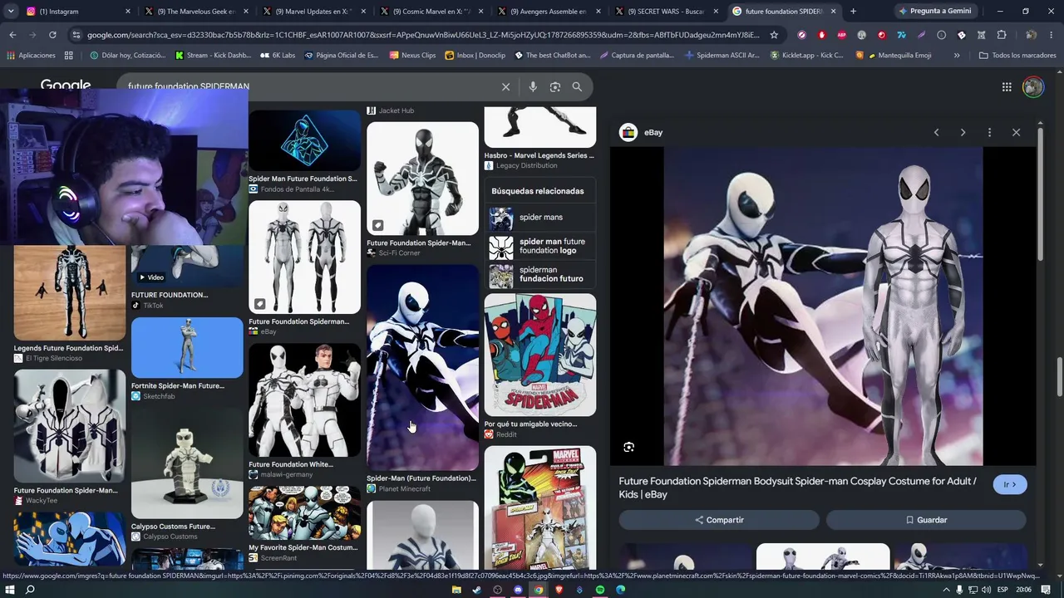This screenshot has height=598, width=1064.
Task: Submit search with the magnifier icon
Action: point(577,87)
